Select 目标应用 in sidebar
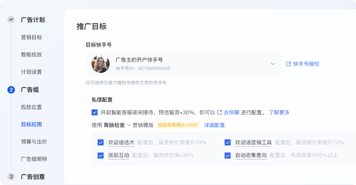 pos(32,124)
